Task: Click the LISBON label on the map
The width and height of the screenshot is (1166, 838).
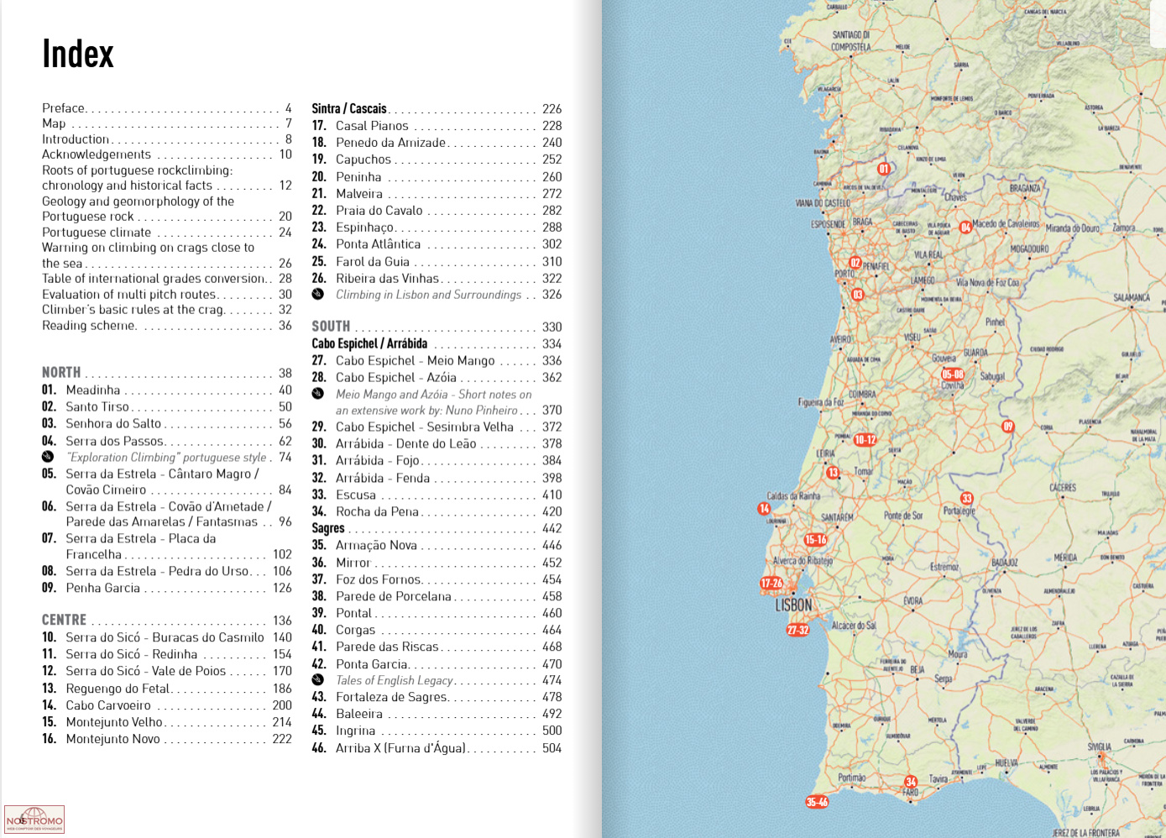Action: [793, 605]
